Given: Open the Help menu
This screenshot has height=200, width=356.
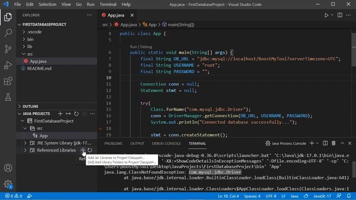Looking at the screenshot, I should 126,4.
